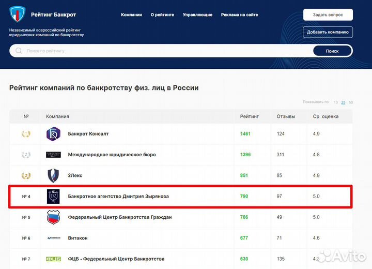Screen dimensions: 372x269
Task: Click the Рейтинг Банкрот site title
Action: click(x=53, y=14)
